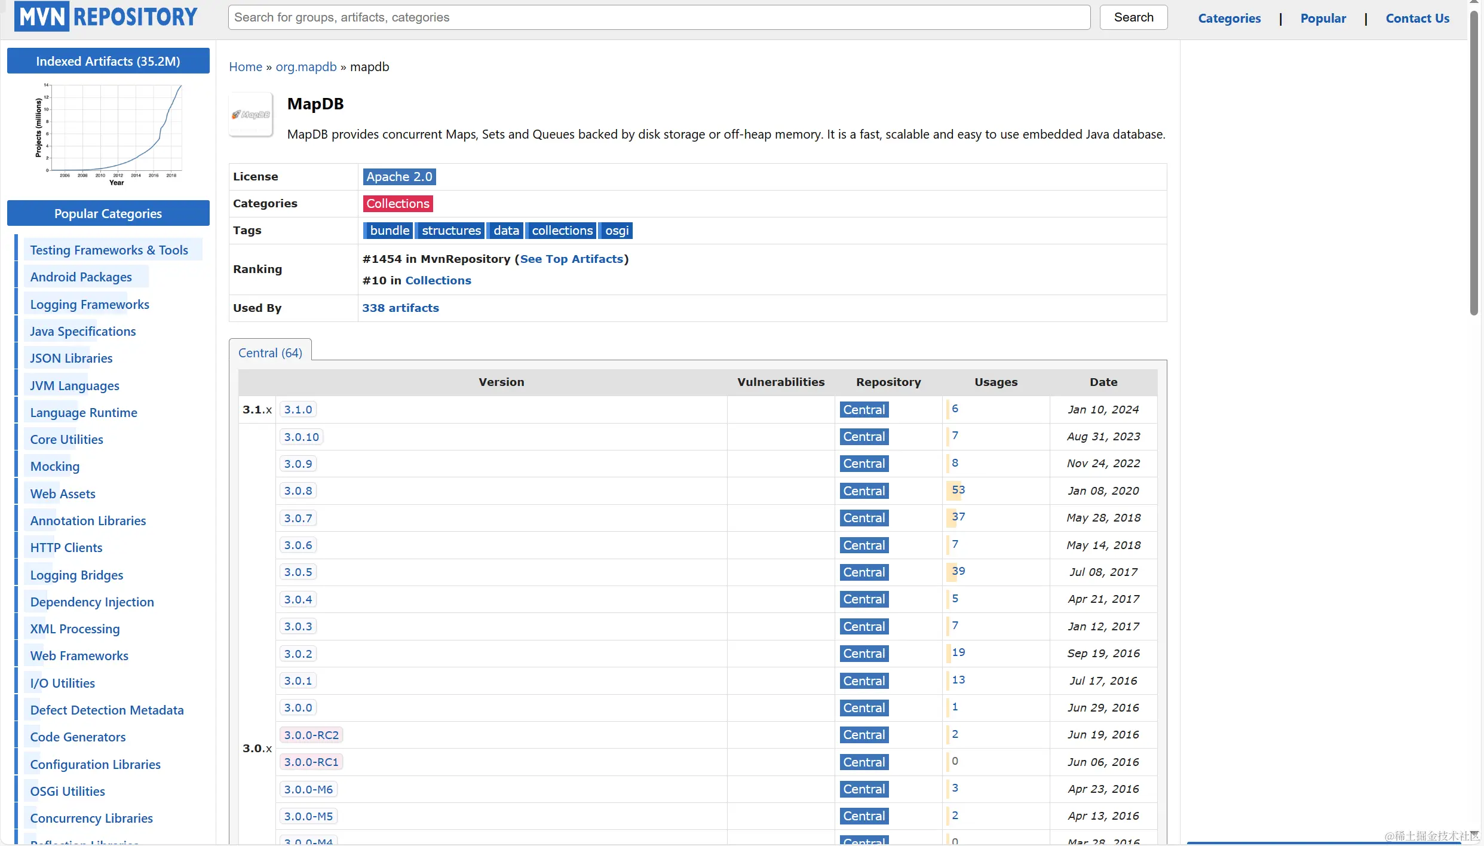Open Logging Bridges category
Screen dimensions: 1484x846
point(76,575)
